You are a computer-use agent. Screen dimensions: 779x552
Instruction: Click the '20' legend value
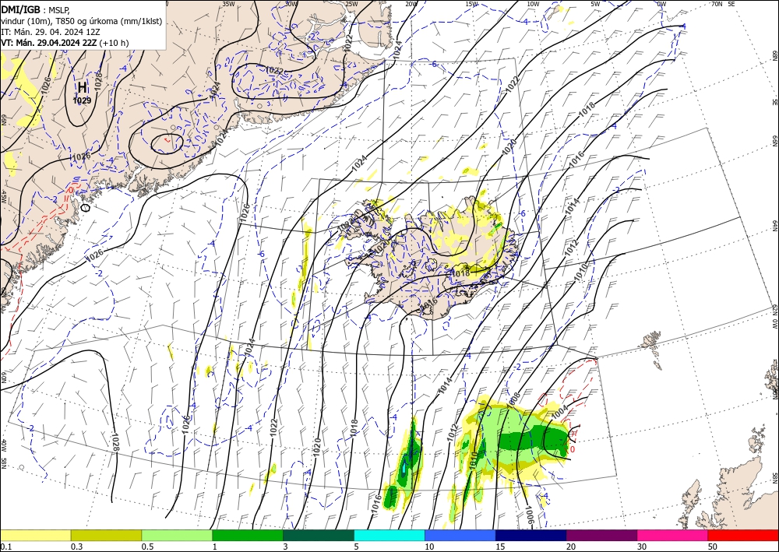pos(571,547)
